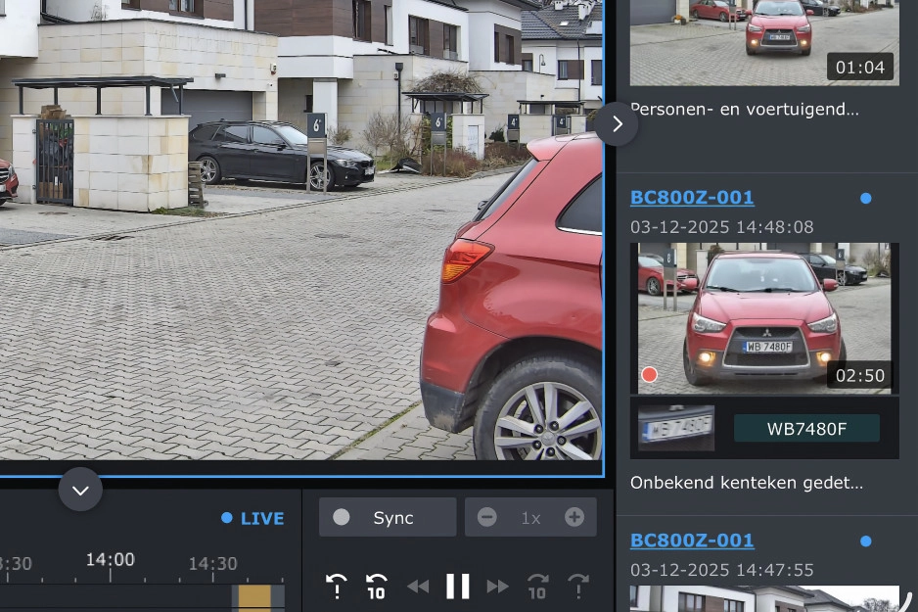This screenshot has height=612, width=918.
Task: Click the fast-forward playback icon
Action: [x=497, y=585]
